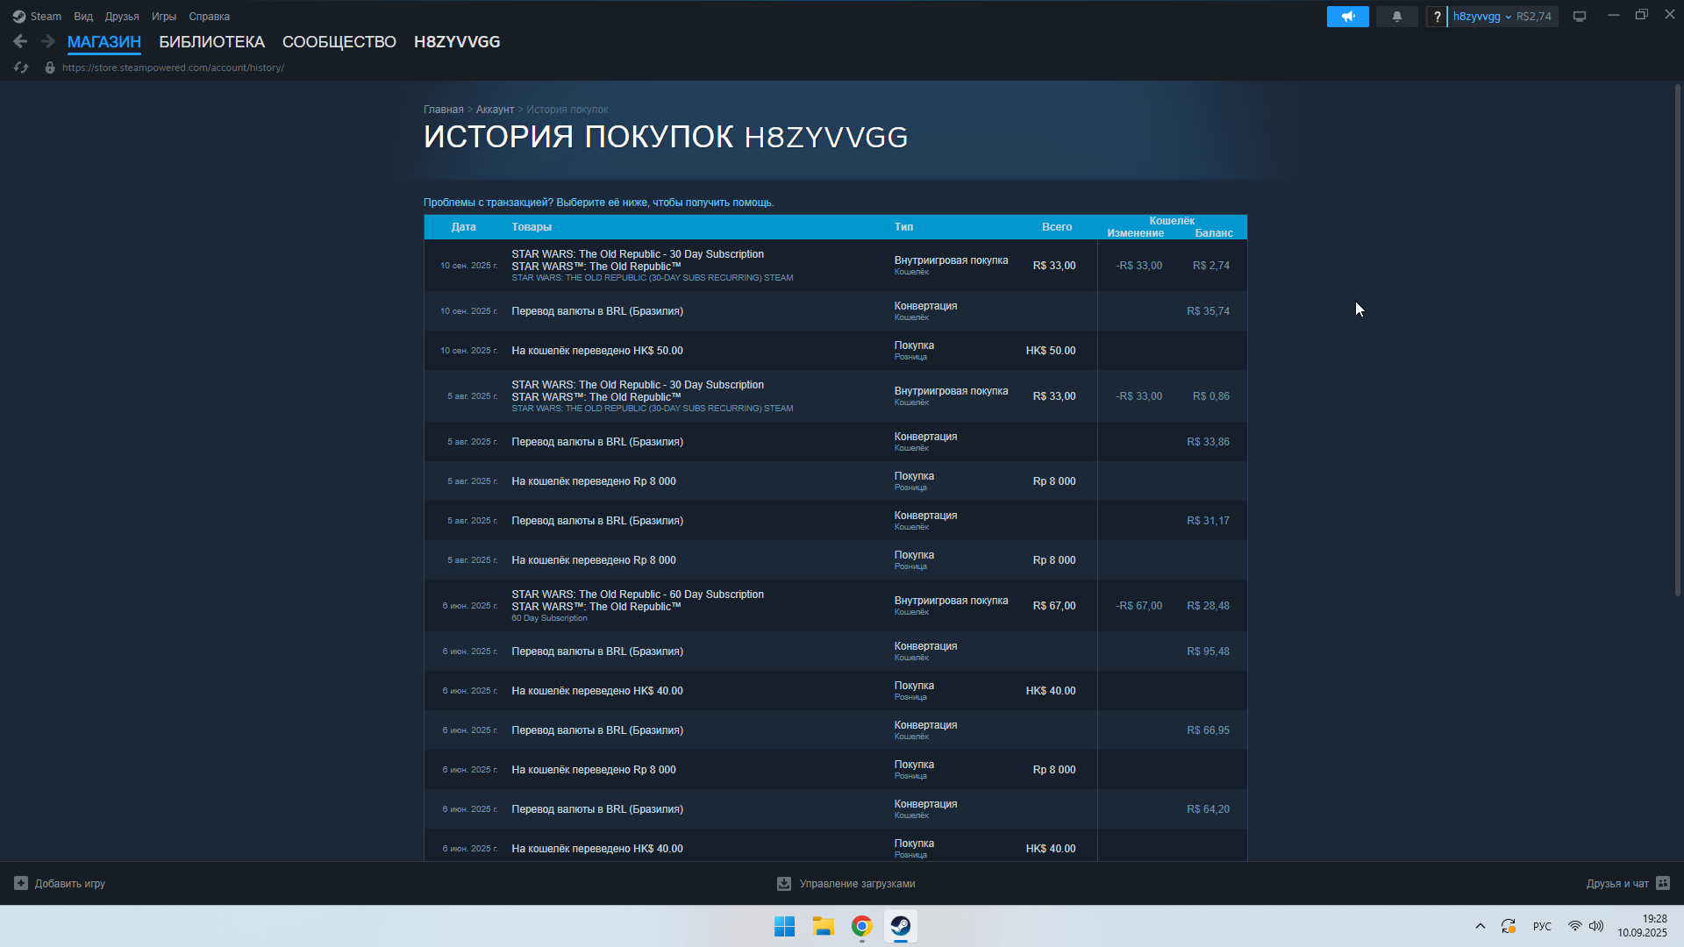Select the СООБЩЕСТВО tab
The height and width of the screenshot is (947, 1684).
pos(339,42)
